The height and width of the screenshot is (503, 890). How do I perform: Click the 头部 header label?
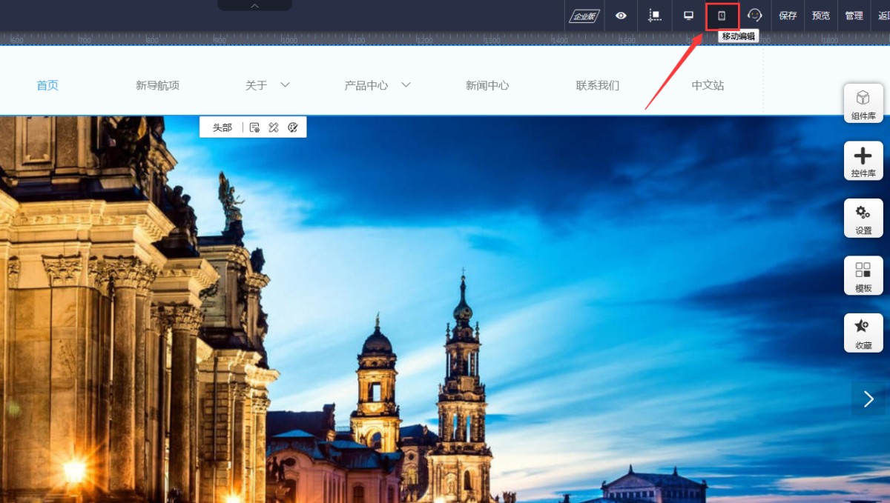pyautogui.click(x=222, y=127)
